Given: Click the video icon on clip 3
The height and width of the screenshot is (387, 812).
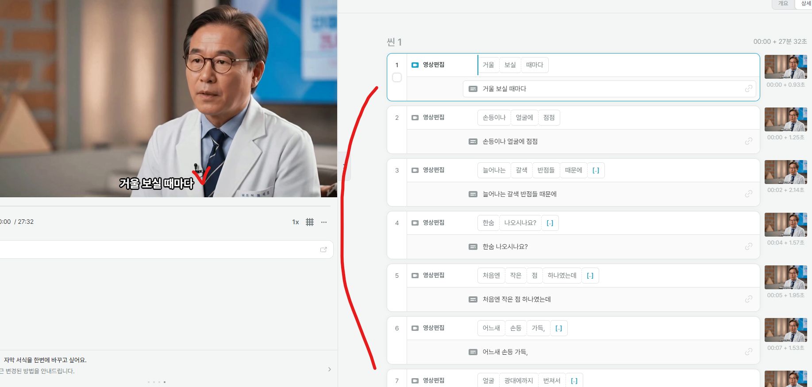Looking at the screenshot, I should (415, 170).
